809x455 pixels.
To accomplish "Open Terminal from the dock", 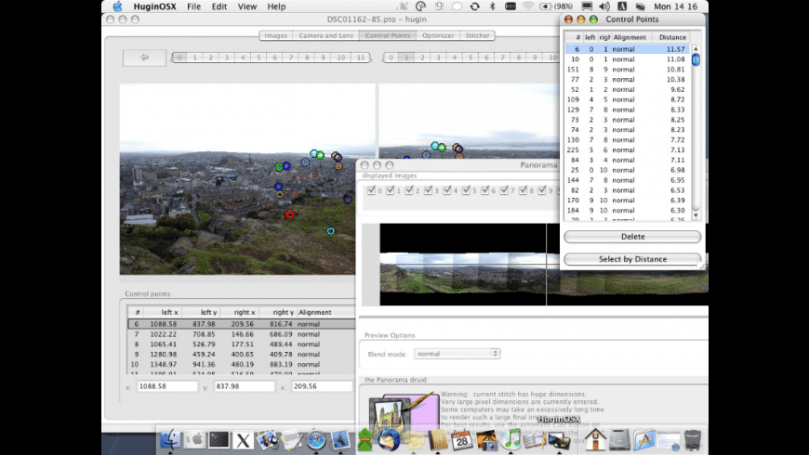I will [x=219, y=439].
